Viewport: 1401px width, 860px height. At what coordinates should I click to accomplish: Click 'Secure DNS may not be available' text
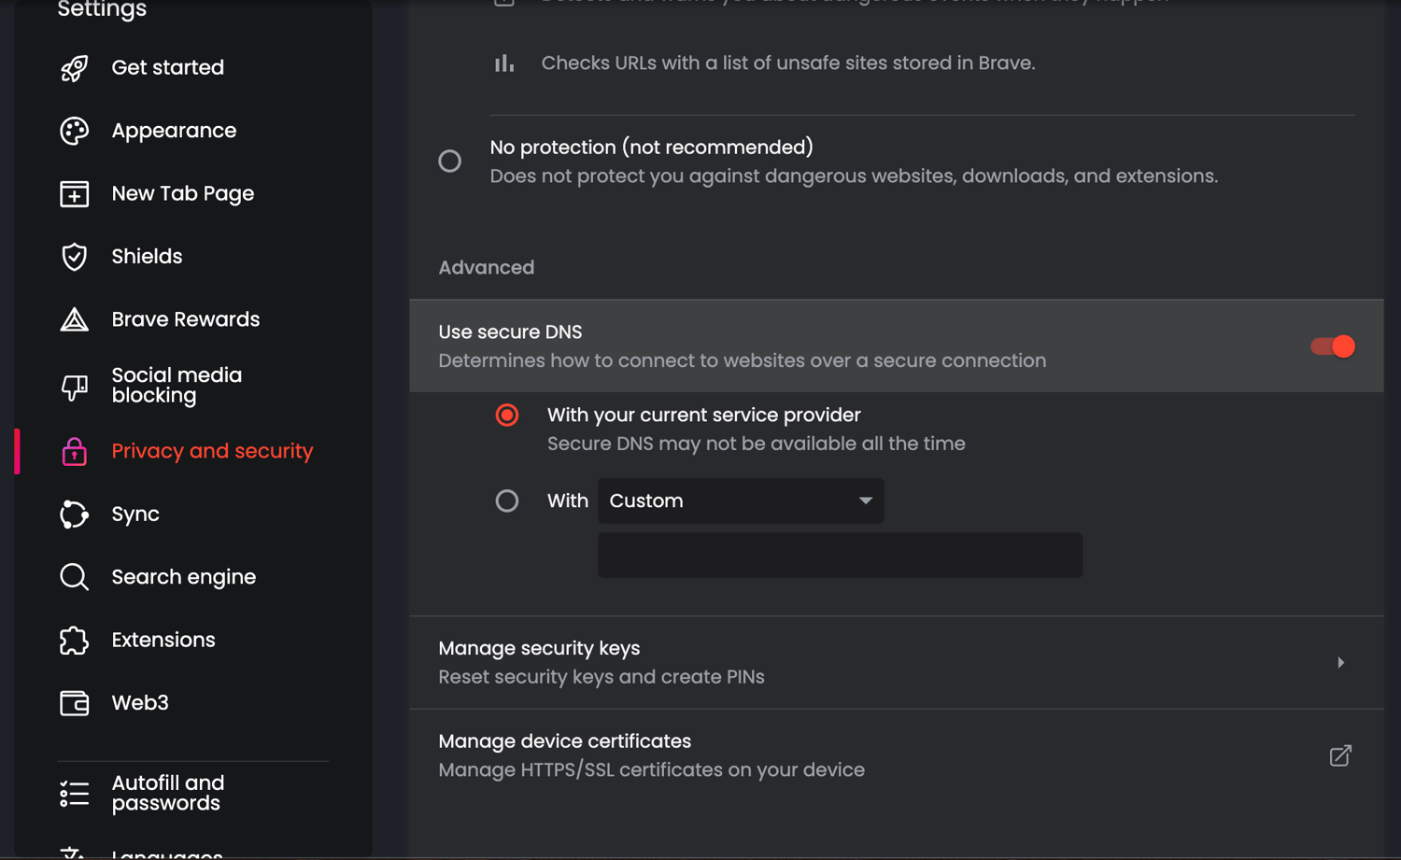click(x=757, y=444)
